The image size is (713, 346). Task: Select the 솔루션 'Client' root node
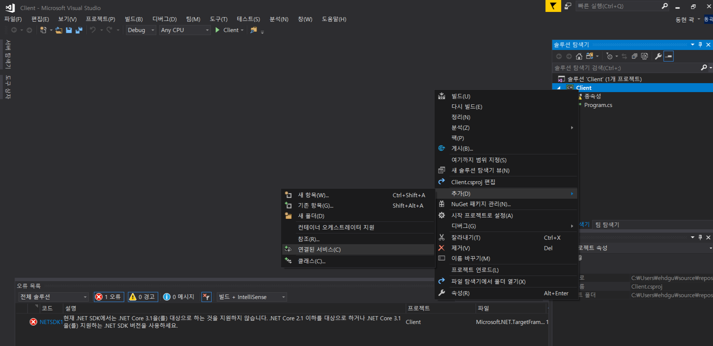coord(604,79)
